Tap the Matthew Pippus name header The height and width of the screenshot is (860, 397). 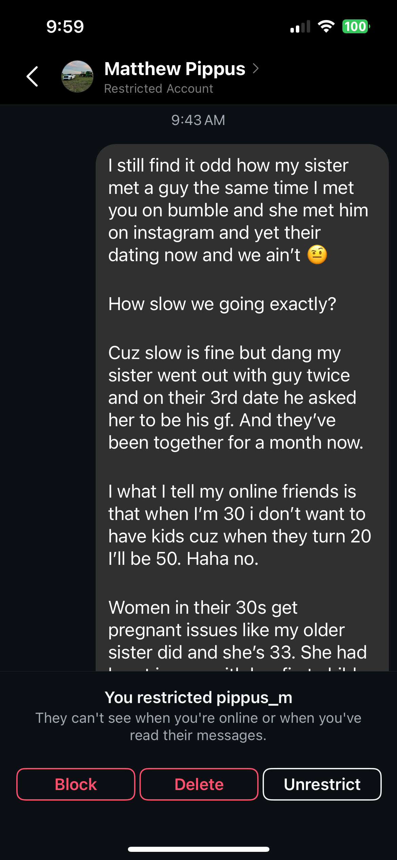175,69
